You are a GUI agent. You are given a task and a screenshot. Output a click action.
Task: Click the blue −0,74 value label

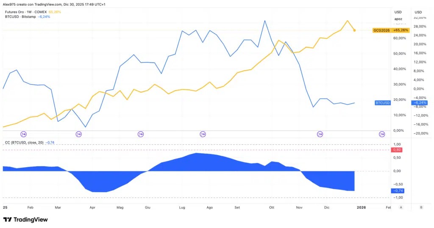coord(398,191)
